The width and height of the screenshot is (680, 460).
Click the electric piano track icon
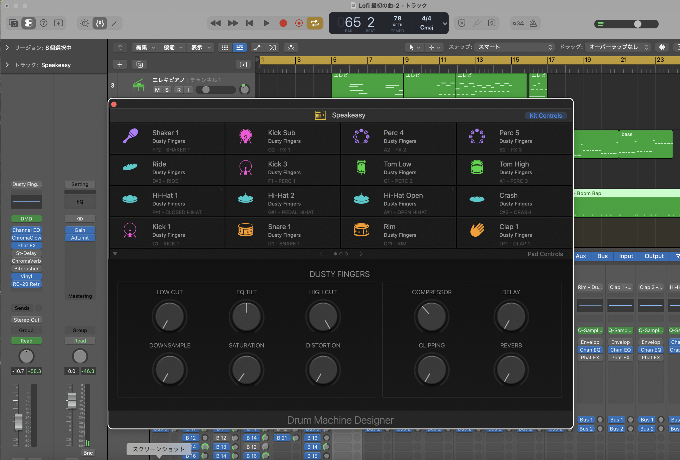[139, 85]
